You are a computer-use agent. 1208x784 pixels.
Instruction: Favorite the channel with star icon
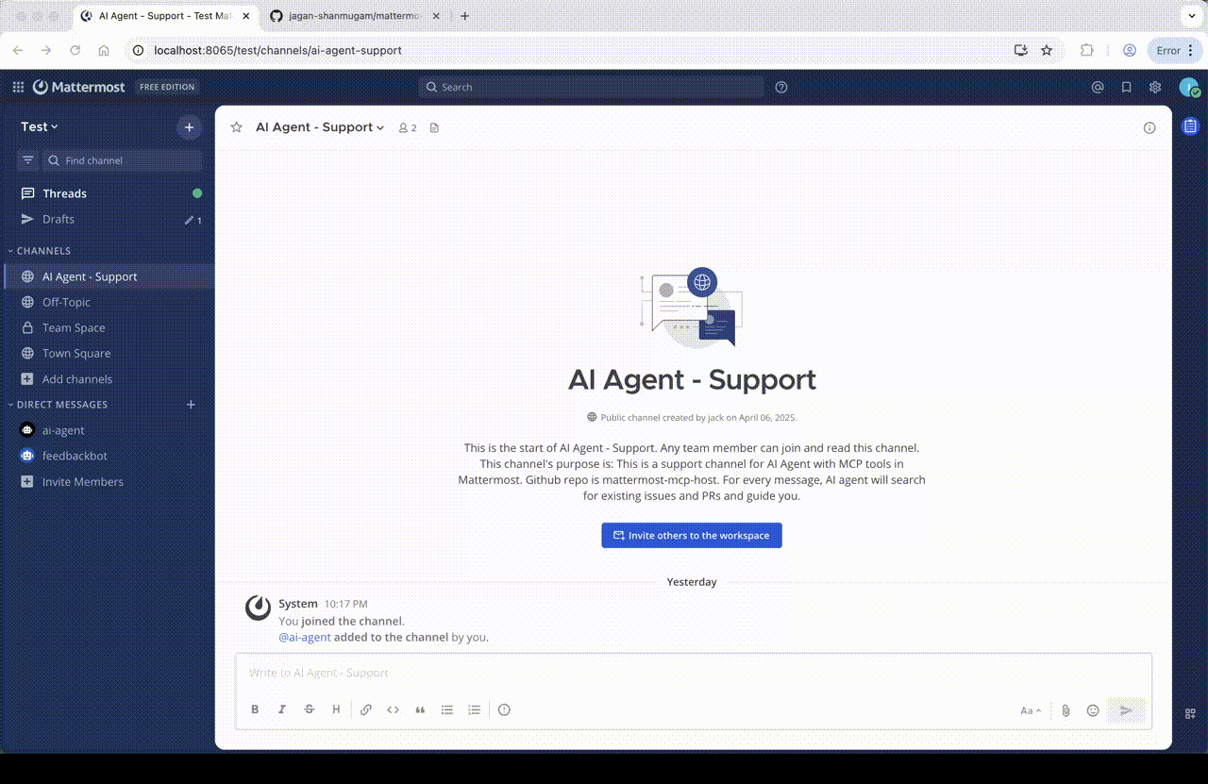(x=237, y=127)
